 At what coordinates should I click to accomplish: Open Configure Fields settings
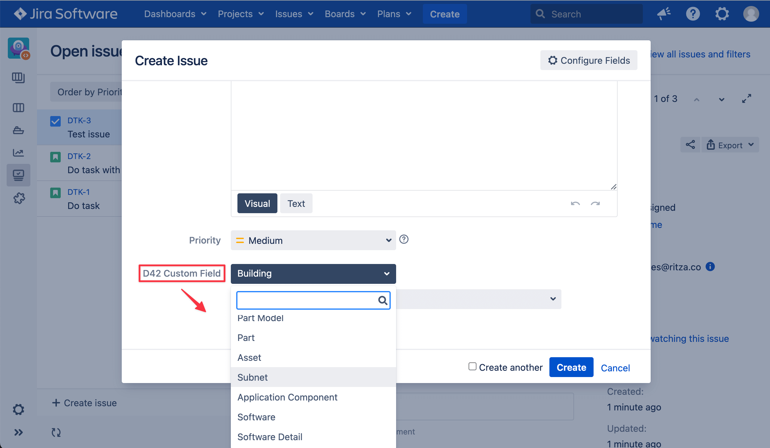(x=588, y=60)
